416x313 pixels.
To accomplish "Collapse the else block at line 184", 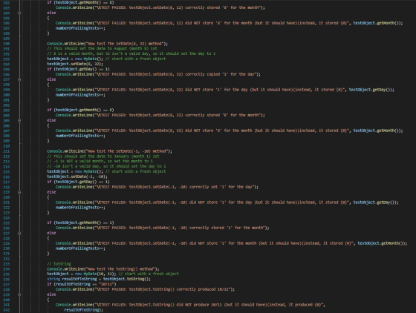I will (19, 13).
